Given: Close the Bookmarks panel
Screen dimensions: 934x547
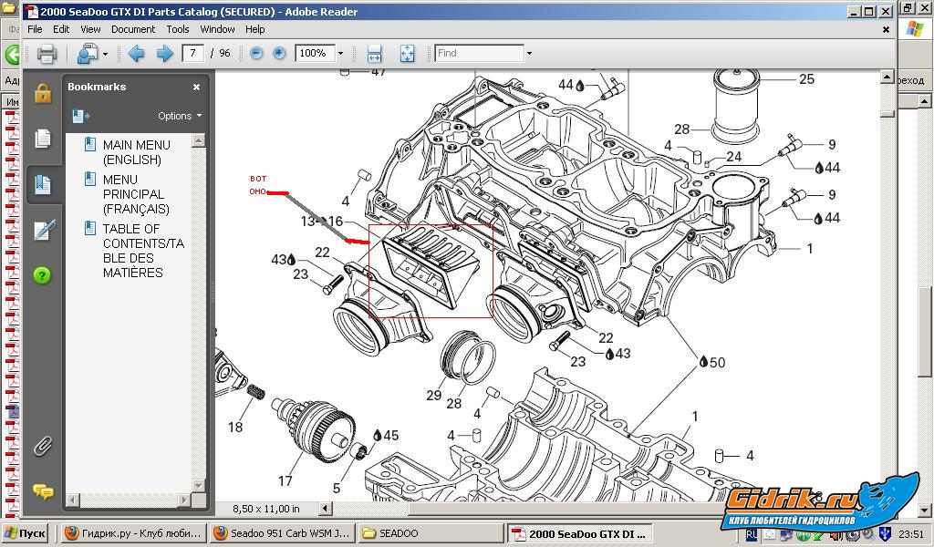Looking at the screenshot, I should pyautogui.click(x=196, y=88).
